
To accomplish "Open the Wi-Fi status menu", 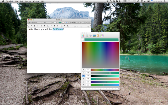I will click(x=142, y=1).
